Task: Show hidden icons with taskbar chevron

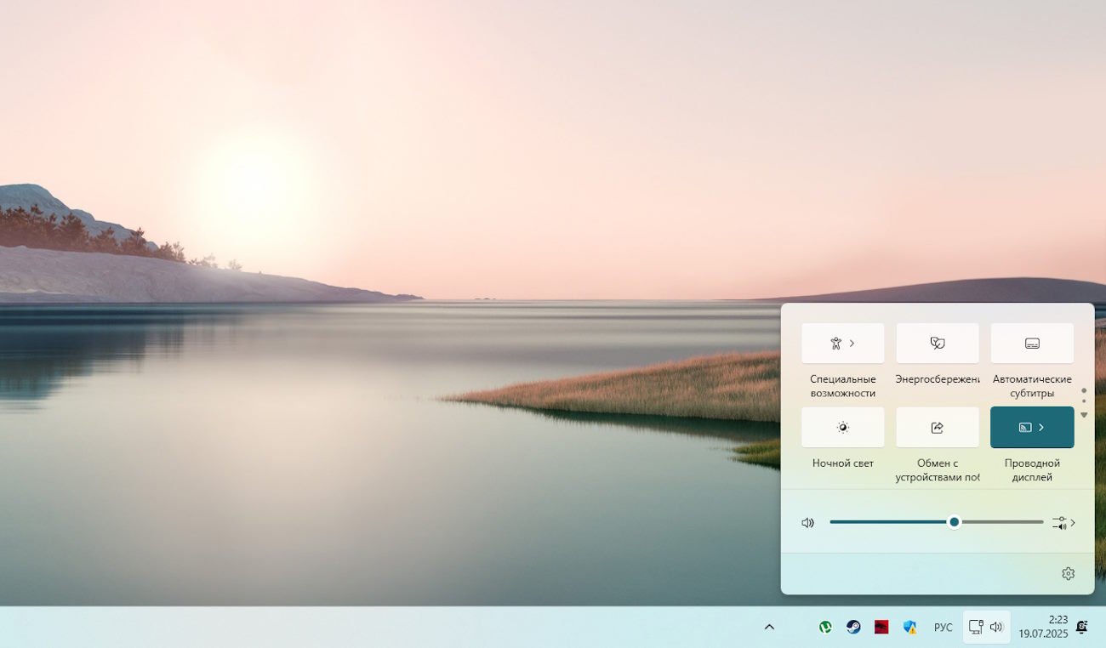Action: [769, 628]
